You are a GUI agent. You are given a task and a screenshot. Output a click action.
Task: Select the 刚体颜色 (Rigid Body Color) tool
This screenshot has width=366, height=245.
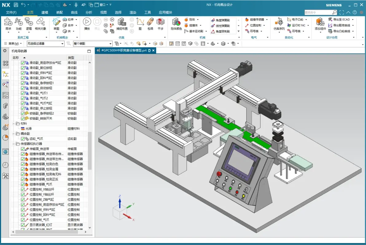point(176,22)
